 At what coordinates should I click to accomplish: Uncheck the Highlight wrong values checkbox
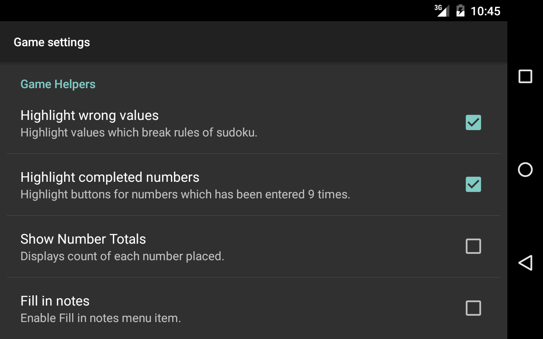(x=473, y=122)
